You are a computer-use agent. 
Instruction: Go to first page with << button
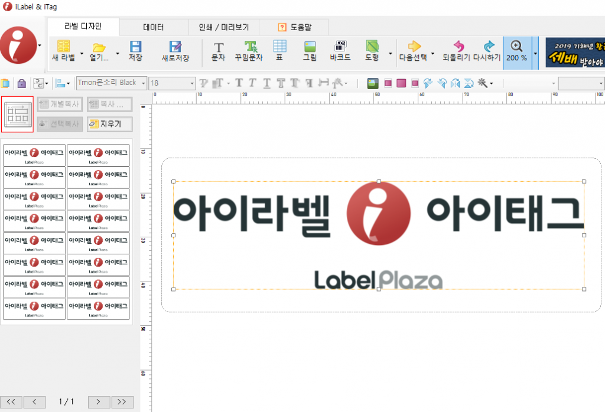[x=11, y=402]
